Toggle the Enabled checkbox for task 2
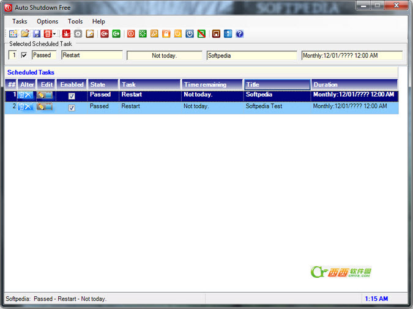 click(72, 108)
